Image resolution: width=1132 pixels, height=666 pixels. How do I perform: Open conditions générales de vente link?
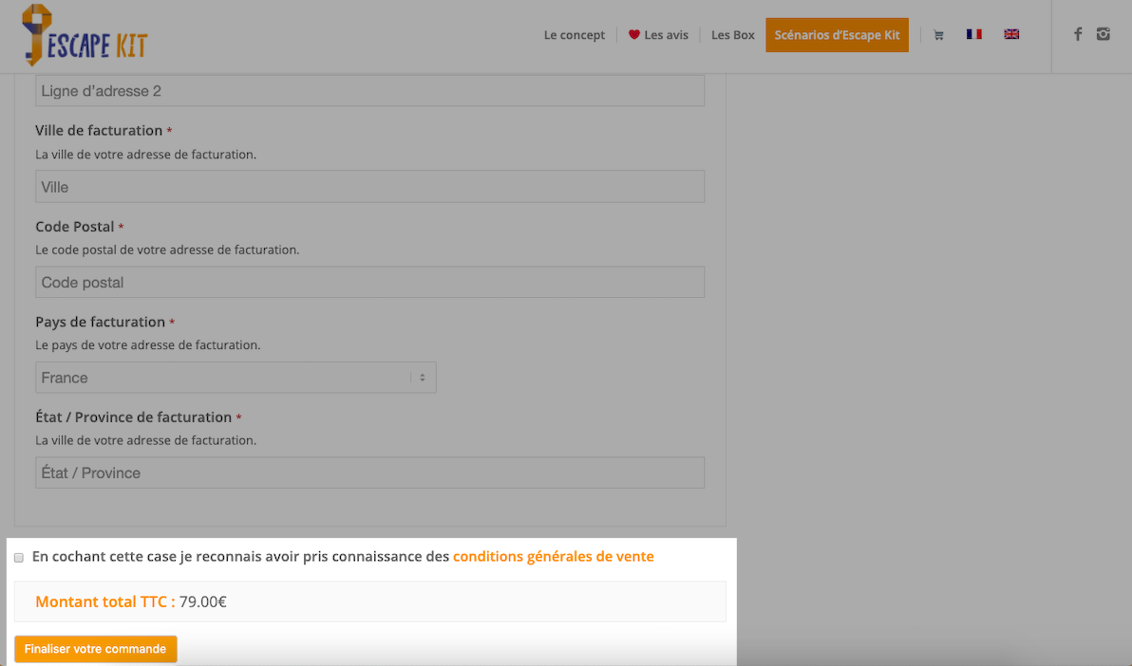[x=553, y=556]
